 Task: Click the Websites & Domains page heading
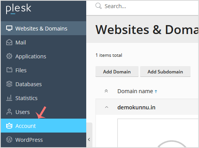[x=147, y=30]
